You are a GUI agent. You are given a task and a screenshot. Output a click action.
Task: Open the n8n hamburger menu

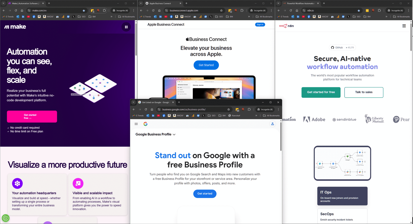(404, 26)
